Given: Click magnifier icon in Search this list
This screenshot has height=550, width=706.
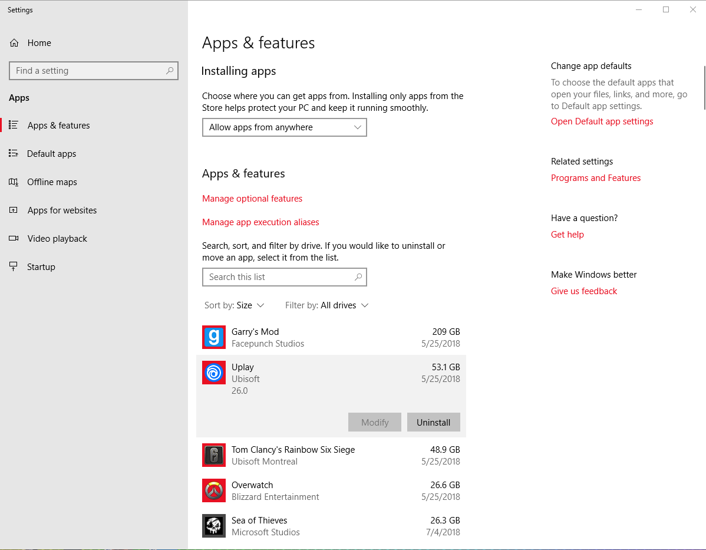Looking at the screenshot, I should (358, 277).
